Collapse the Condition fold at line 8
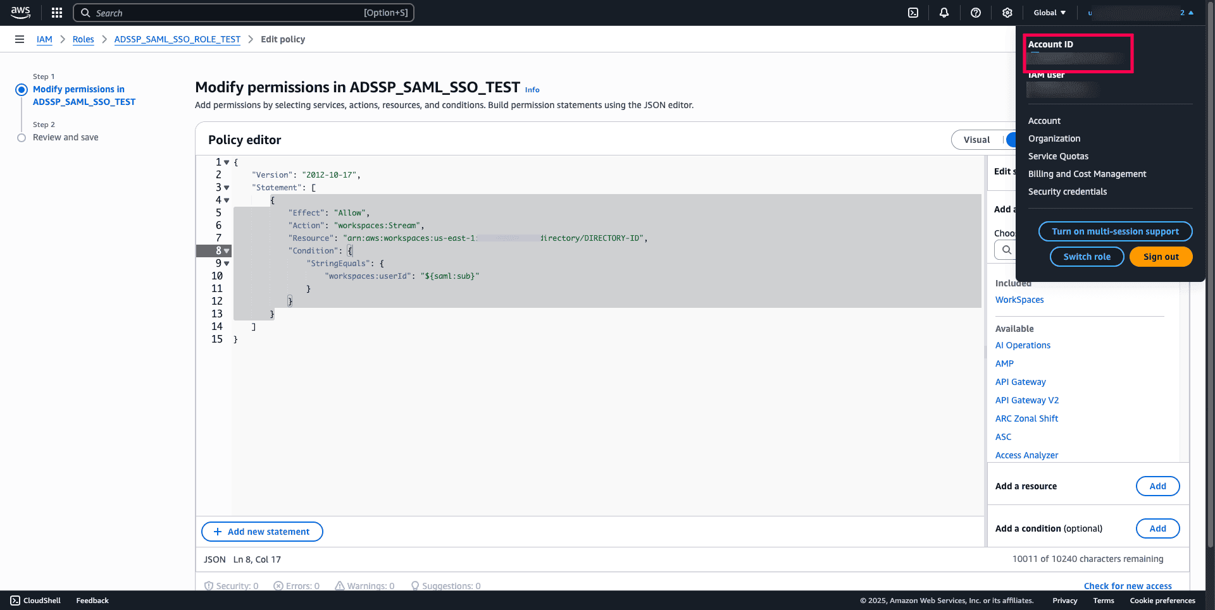 227,251
